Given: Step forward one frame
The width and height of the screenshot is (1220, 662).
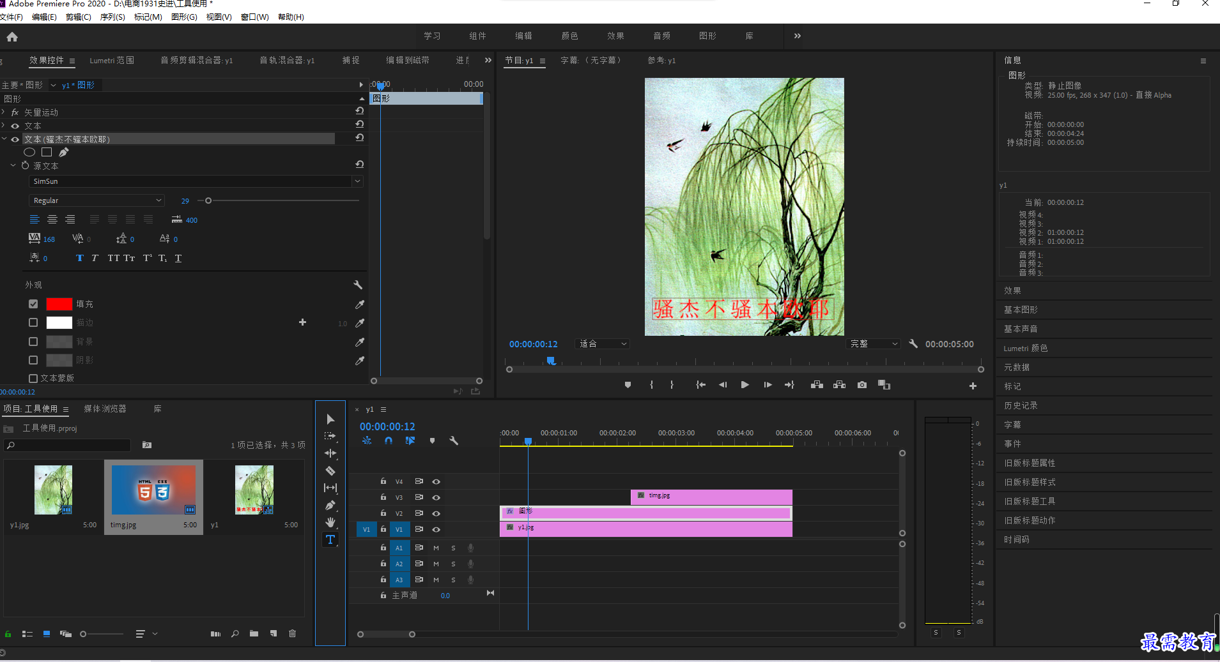Looking at the screenshot, I should tap(768, 385).
